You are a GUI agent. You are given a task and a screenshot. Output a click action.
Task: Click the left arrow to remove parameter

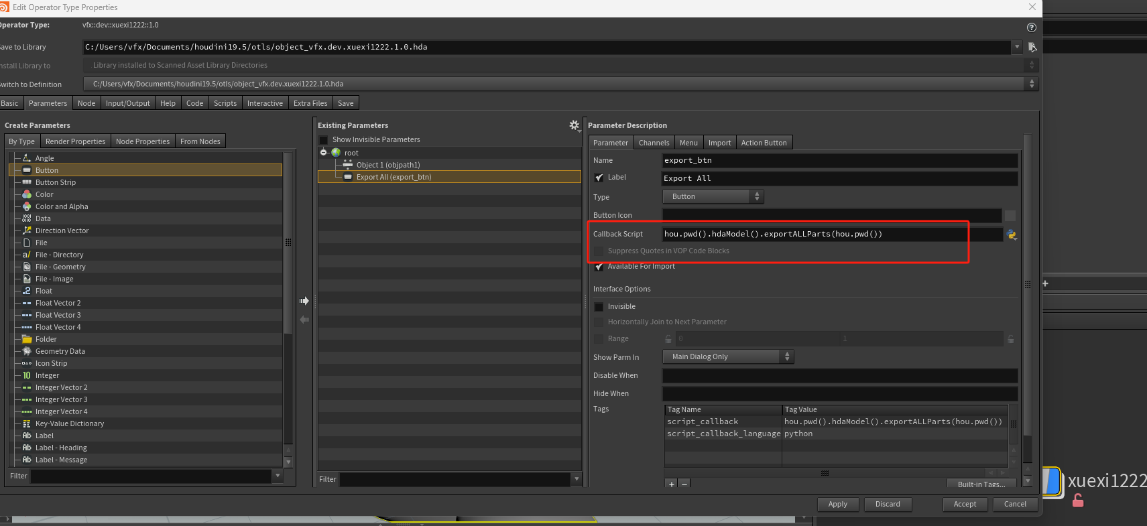tap(304, 320)
